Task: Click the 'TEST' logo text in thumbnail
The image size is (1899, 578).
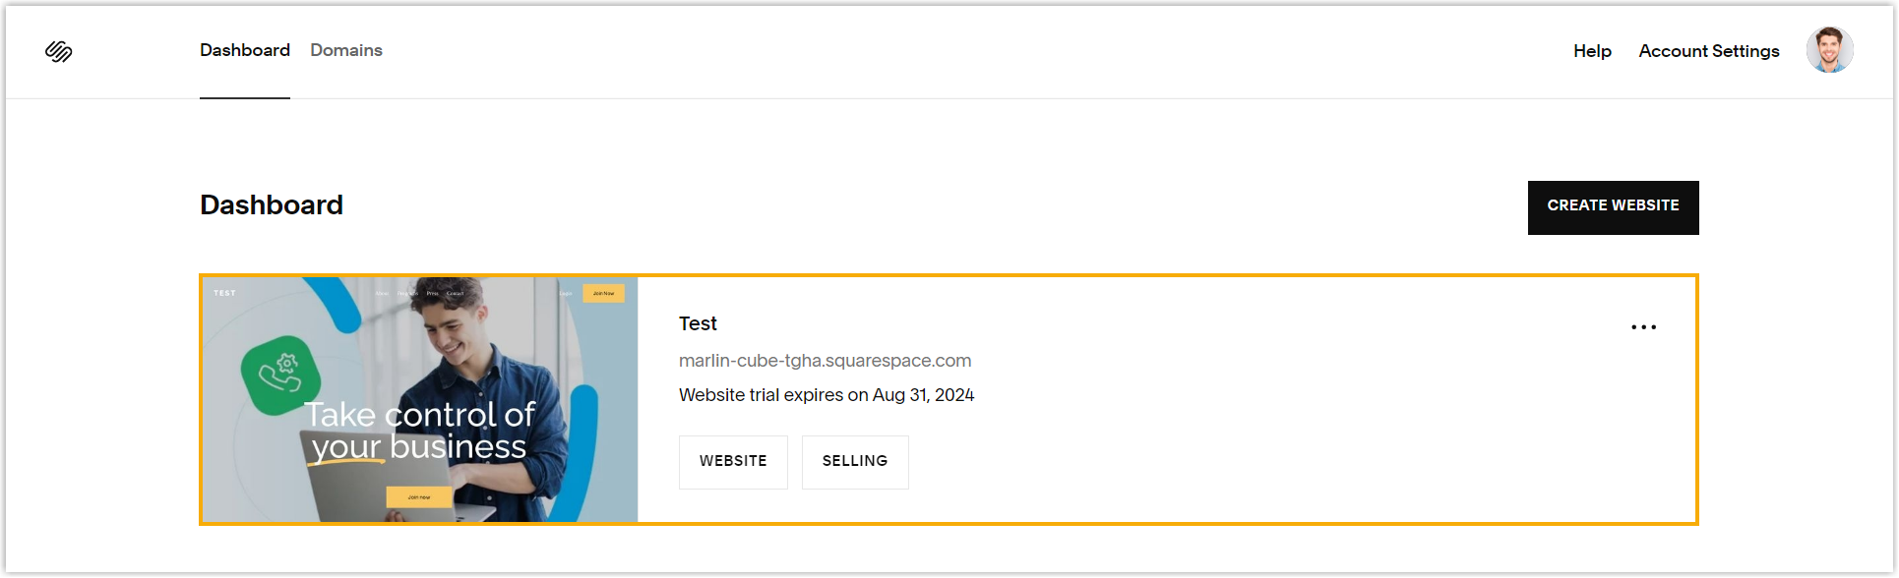Action: tap(225, 293)
